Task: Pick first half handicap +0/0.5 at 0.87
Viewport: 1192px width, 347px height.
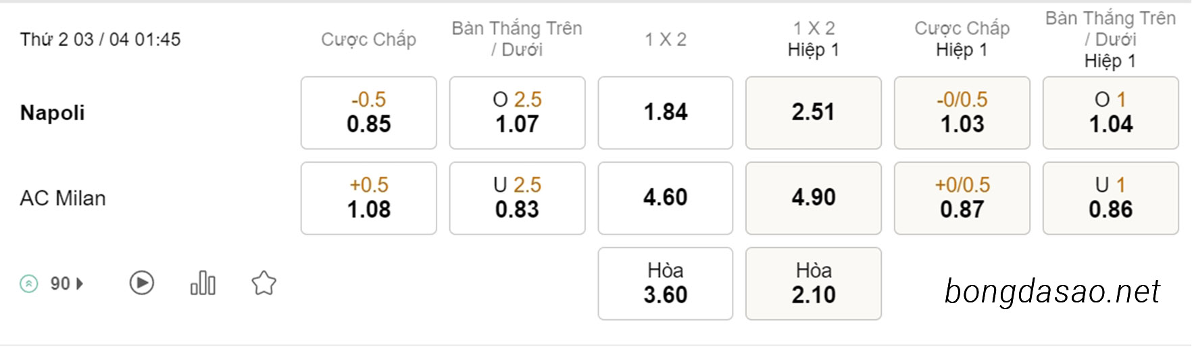Action: [962, 198]
